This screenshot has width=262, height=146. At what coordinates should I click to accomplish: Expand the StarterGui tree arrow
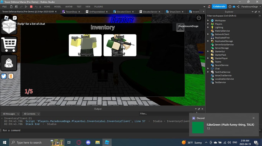tap(208, 52)
